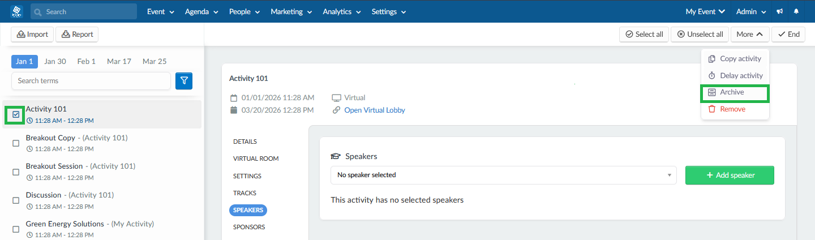Open the Agenda dropdown menu
The height and width of the screenshot is (240, 815).
pyautogui.click(x=201, y=11)
